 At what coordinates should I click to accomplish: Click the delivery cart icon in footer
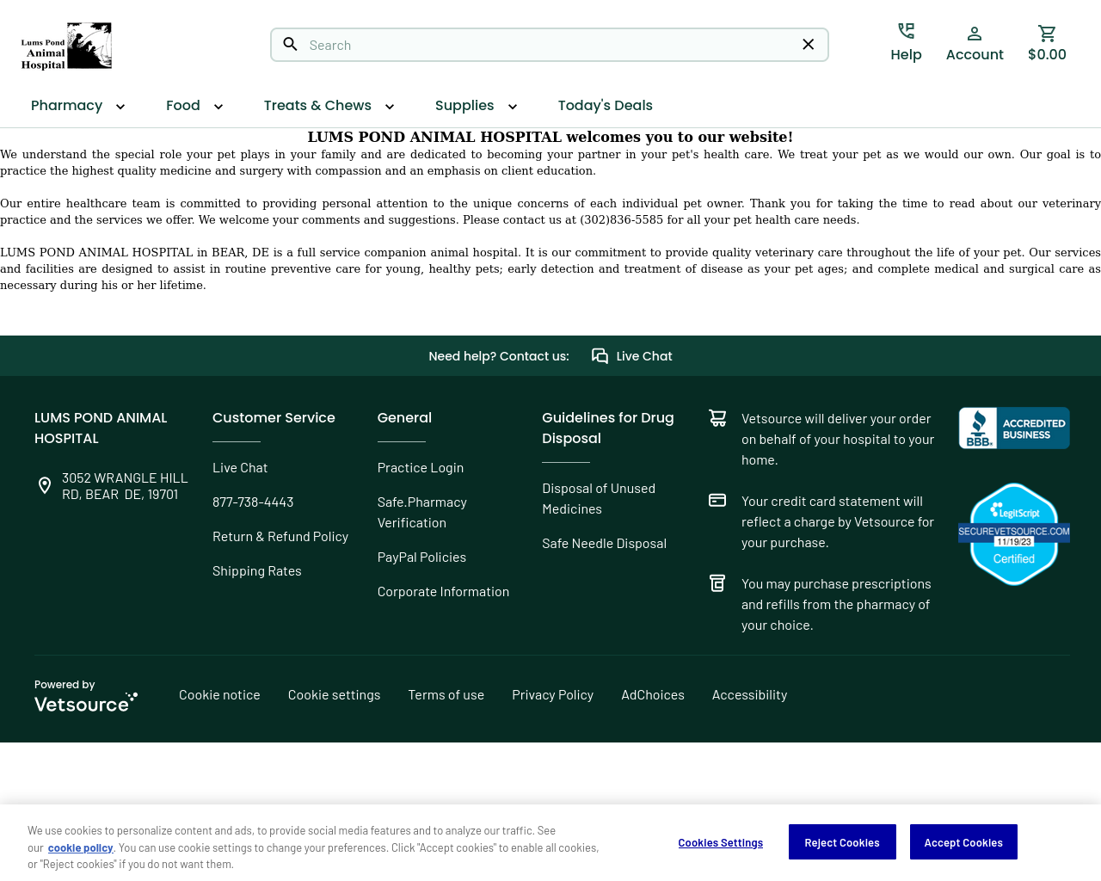(x=717, y=418)
